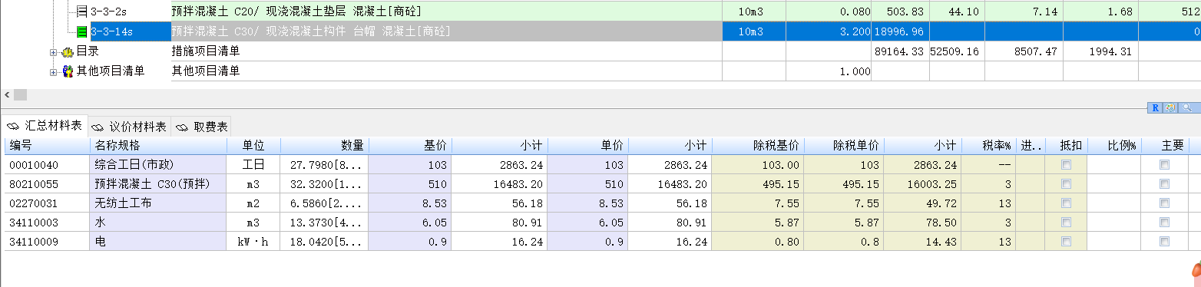1201x287 pixels.
Task: Click the 基价 column header
Action: pos(410,146)
